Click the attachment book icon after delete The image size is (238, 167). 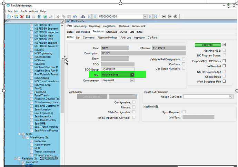click(28, 17)
